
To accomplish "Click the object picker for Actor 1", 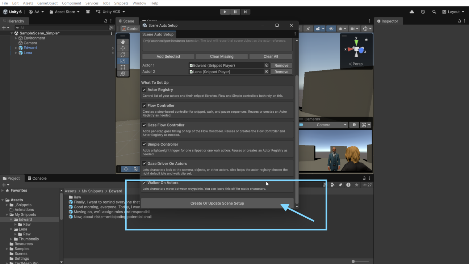I will [x=267, y=66].
